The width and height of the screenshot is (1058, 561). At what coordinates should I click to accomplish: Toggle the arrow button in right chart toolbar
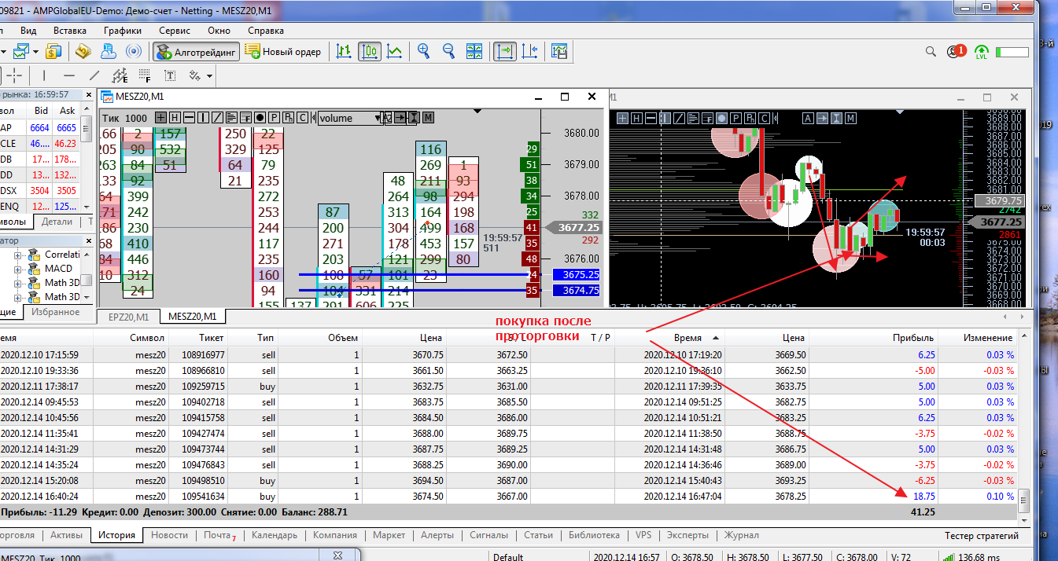point(822,118)
